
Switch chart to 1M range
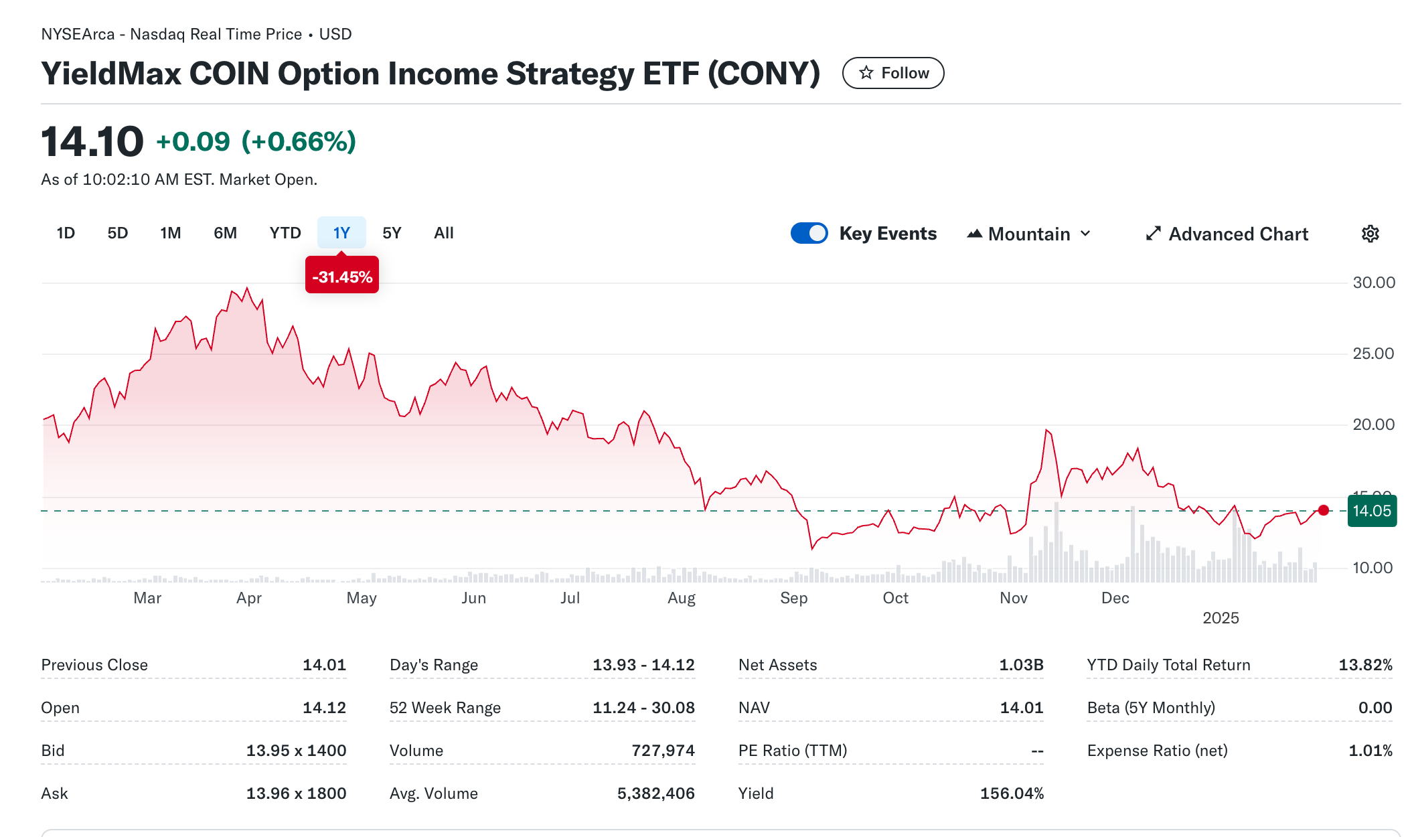tap(171, 233)
